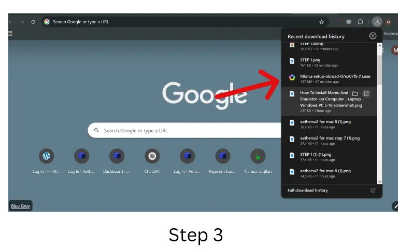Click the Downloads toolbar icon
Screen dimensions: 398x249
point(377,22)
